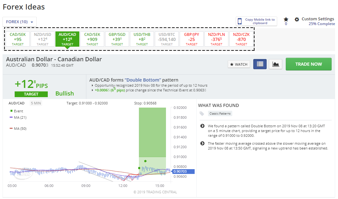
Task: Toggle the MA (50) legend entry
Action: pyautogui.click(x=18, y=129)
